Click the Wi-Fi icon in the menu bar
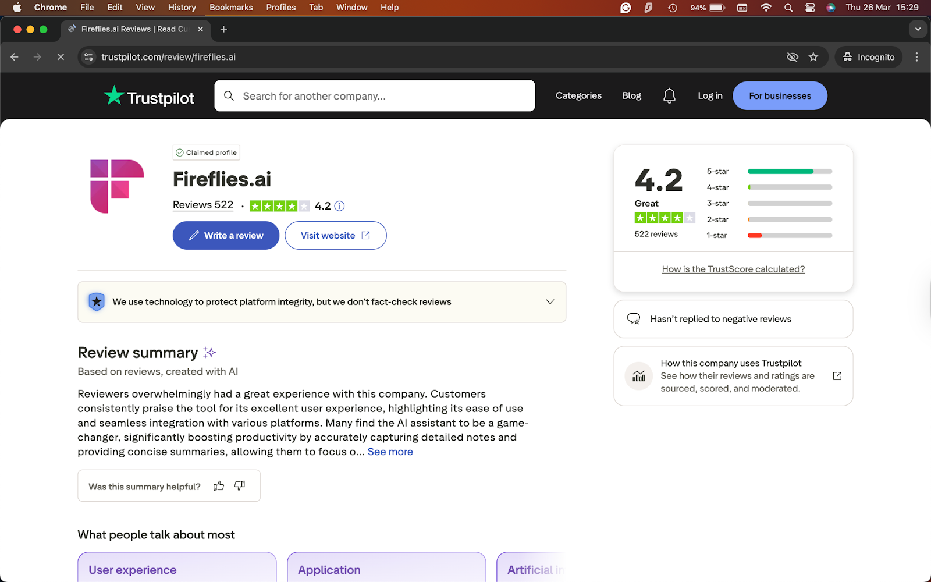931x582 pixels. pyautogui.click(x=766, y=8)
